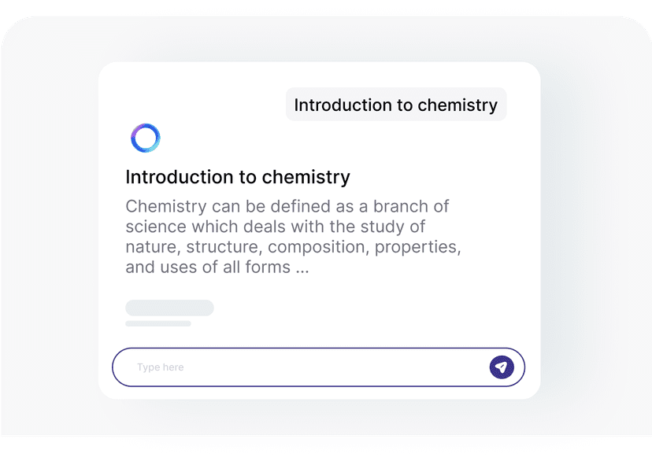This screenshot has height=461, width=652.
Task: Click the gradient ring assistant logo
Action: pos(146,138)
